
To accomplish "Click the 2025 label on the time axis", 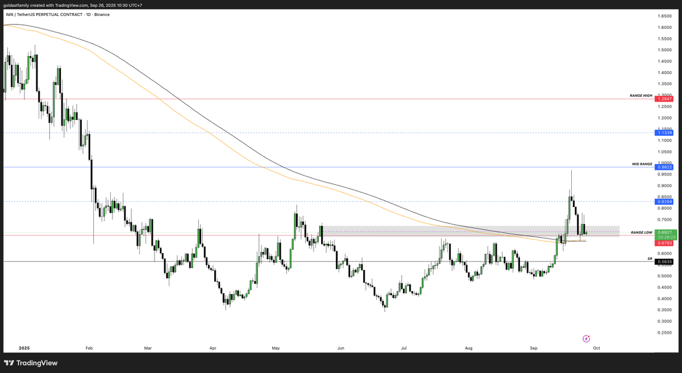I will click(x=24, y=347).
